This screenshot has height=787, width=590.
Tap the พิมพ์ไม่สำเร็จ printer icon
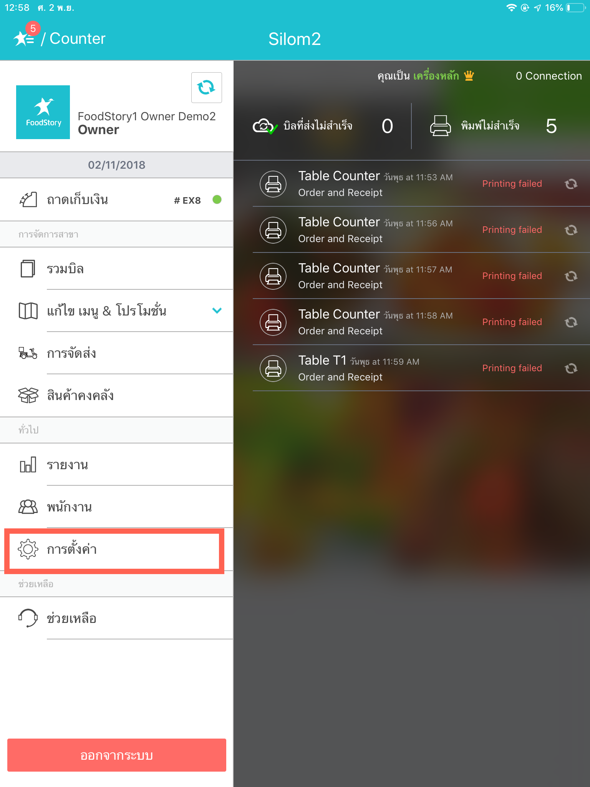(440, 126)
